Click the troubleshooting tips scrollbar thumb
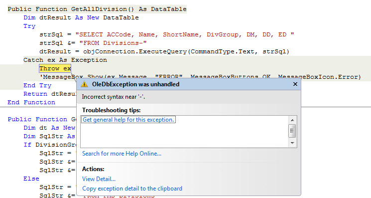The height and width of the screenshot is (198, 371). [x=292, y=131]
